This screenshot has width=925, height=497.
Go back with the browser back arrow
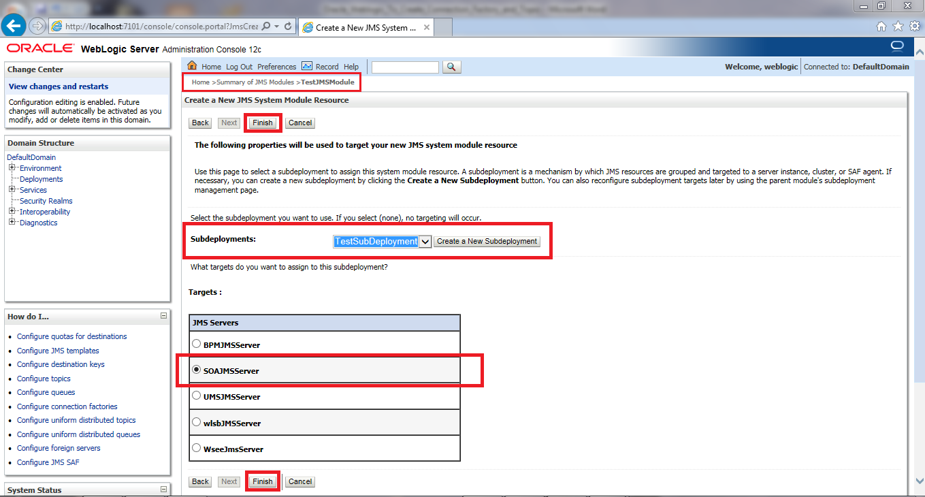pos(14,27)
